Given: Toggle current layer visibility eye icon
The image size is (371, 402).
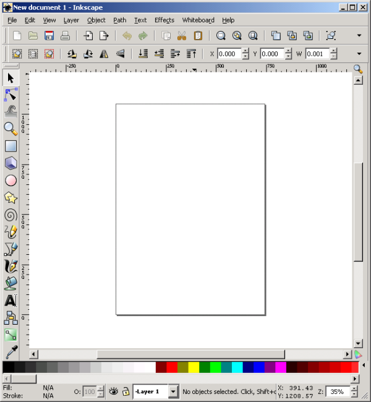Looking at the screenshot, I should 113,391.
